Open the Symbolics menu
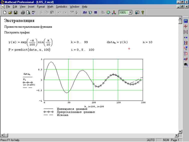 (x=61, y=7)
